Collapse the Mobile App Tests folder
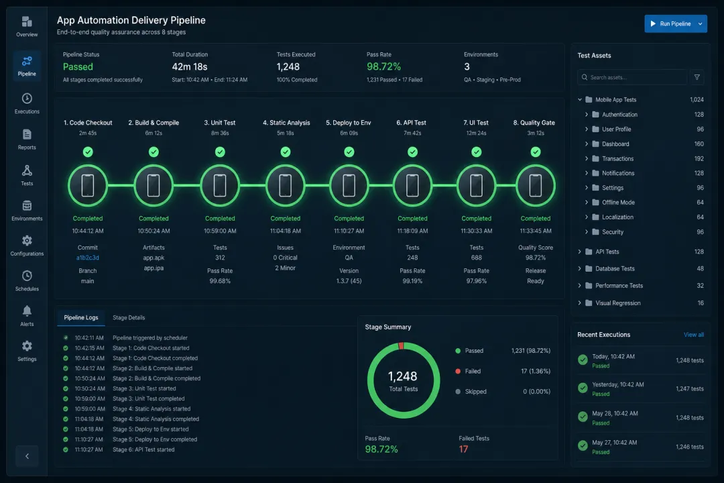Viewport: 724px width, 483px height. pyautogui.click(x=580, y=99)
